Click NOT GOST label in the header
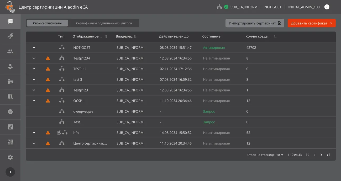This screenshot has height=181, width=341. click(273, 7)
